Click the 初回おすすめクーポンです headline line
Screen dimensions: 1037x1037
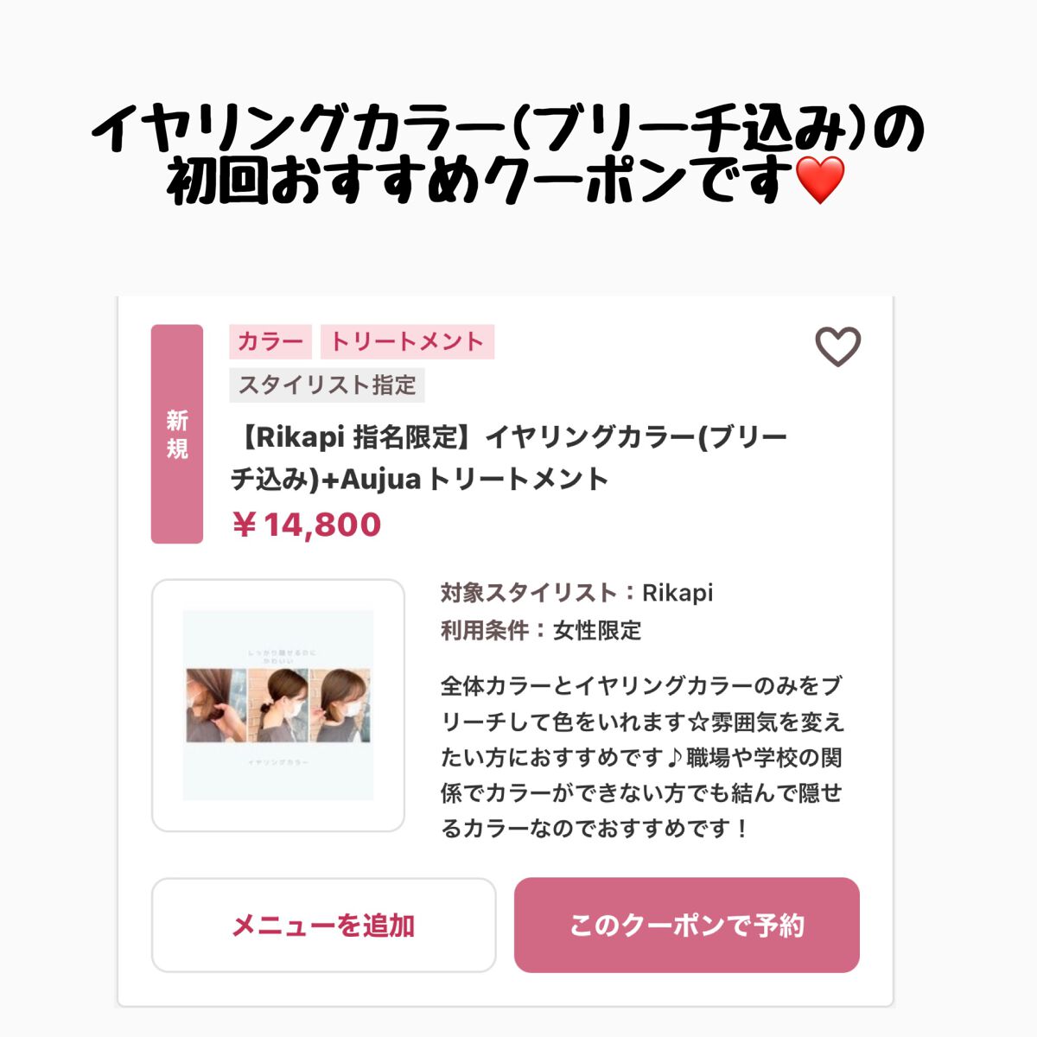[x=480, y=181]
